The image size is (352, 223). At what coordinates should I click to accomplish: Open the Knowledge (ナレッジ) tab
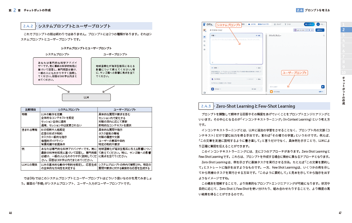click(x=278, y=25)
